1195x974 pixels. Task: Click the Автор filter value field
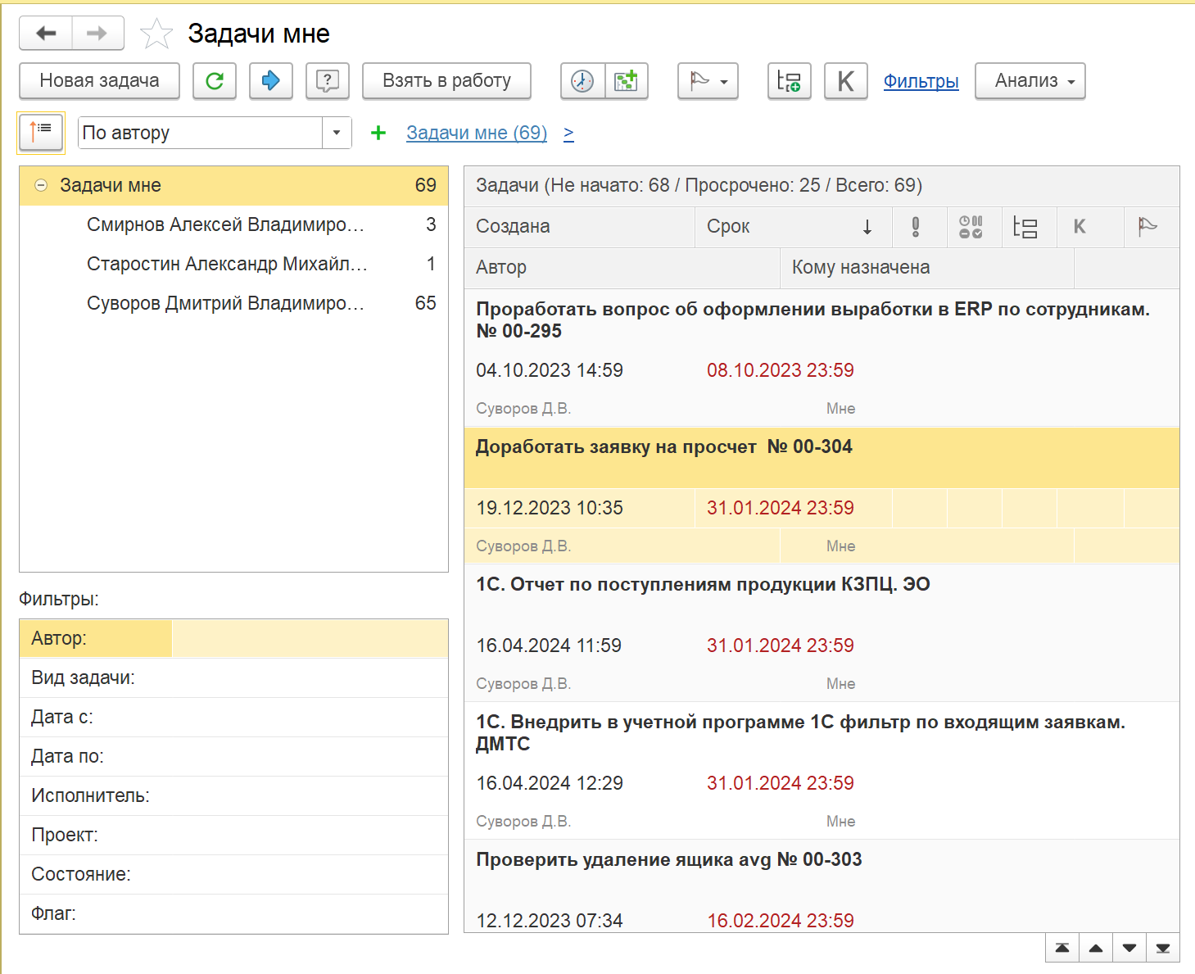(310, 639)
